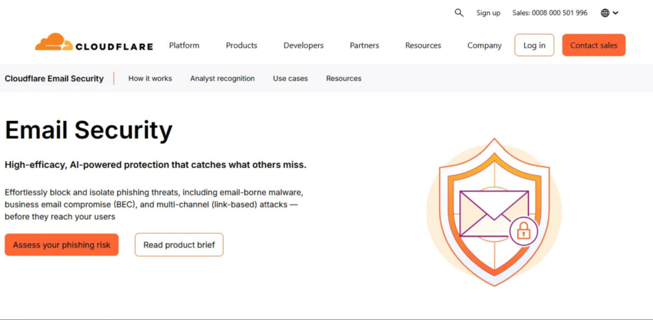Image resolution: width=653 pixels, height=320 pixels.
Task: Click the Contact sales button
Action: point(594,45)
